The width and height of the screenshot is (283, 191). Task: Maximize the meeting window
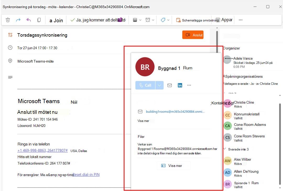tap(268, 7)
